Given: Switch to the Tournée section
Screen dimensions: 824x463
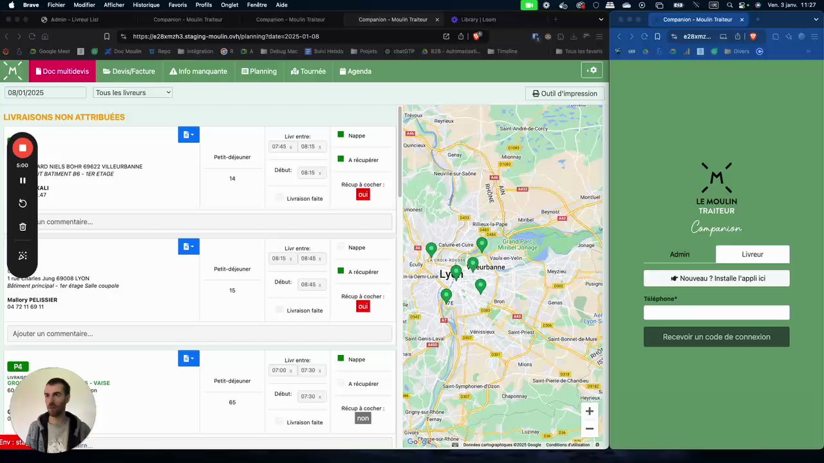Looking at the screenshot, I should (x=308, y=71).
